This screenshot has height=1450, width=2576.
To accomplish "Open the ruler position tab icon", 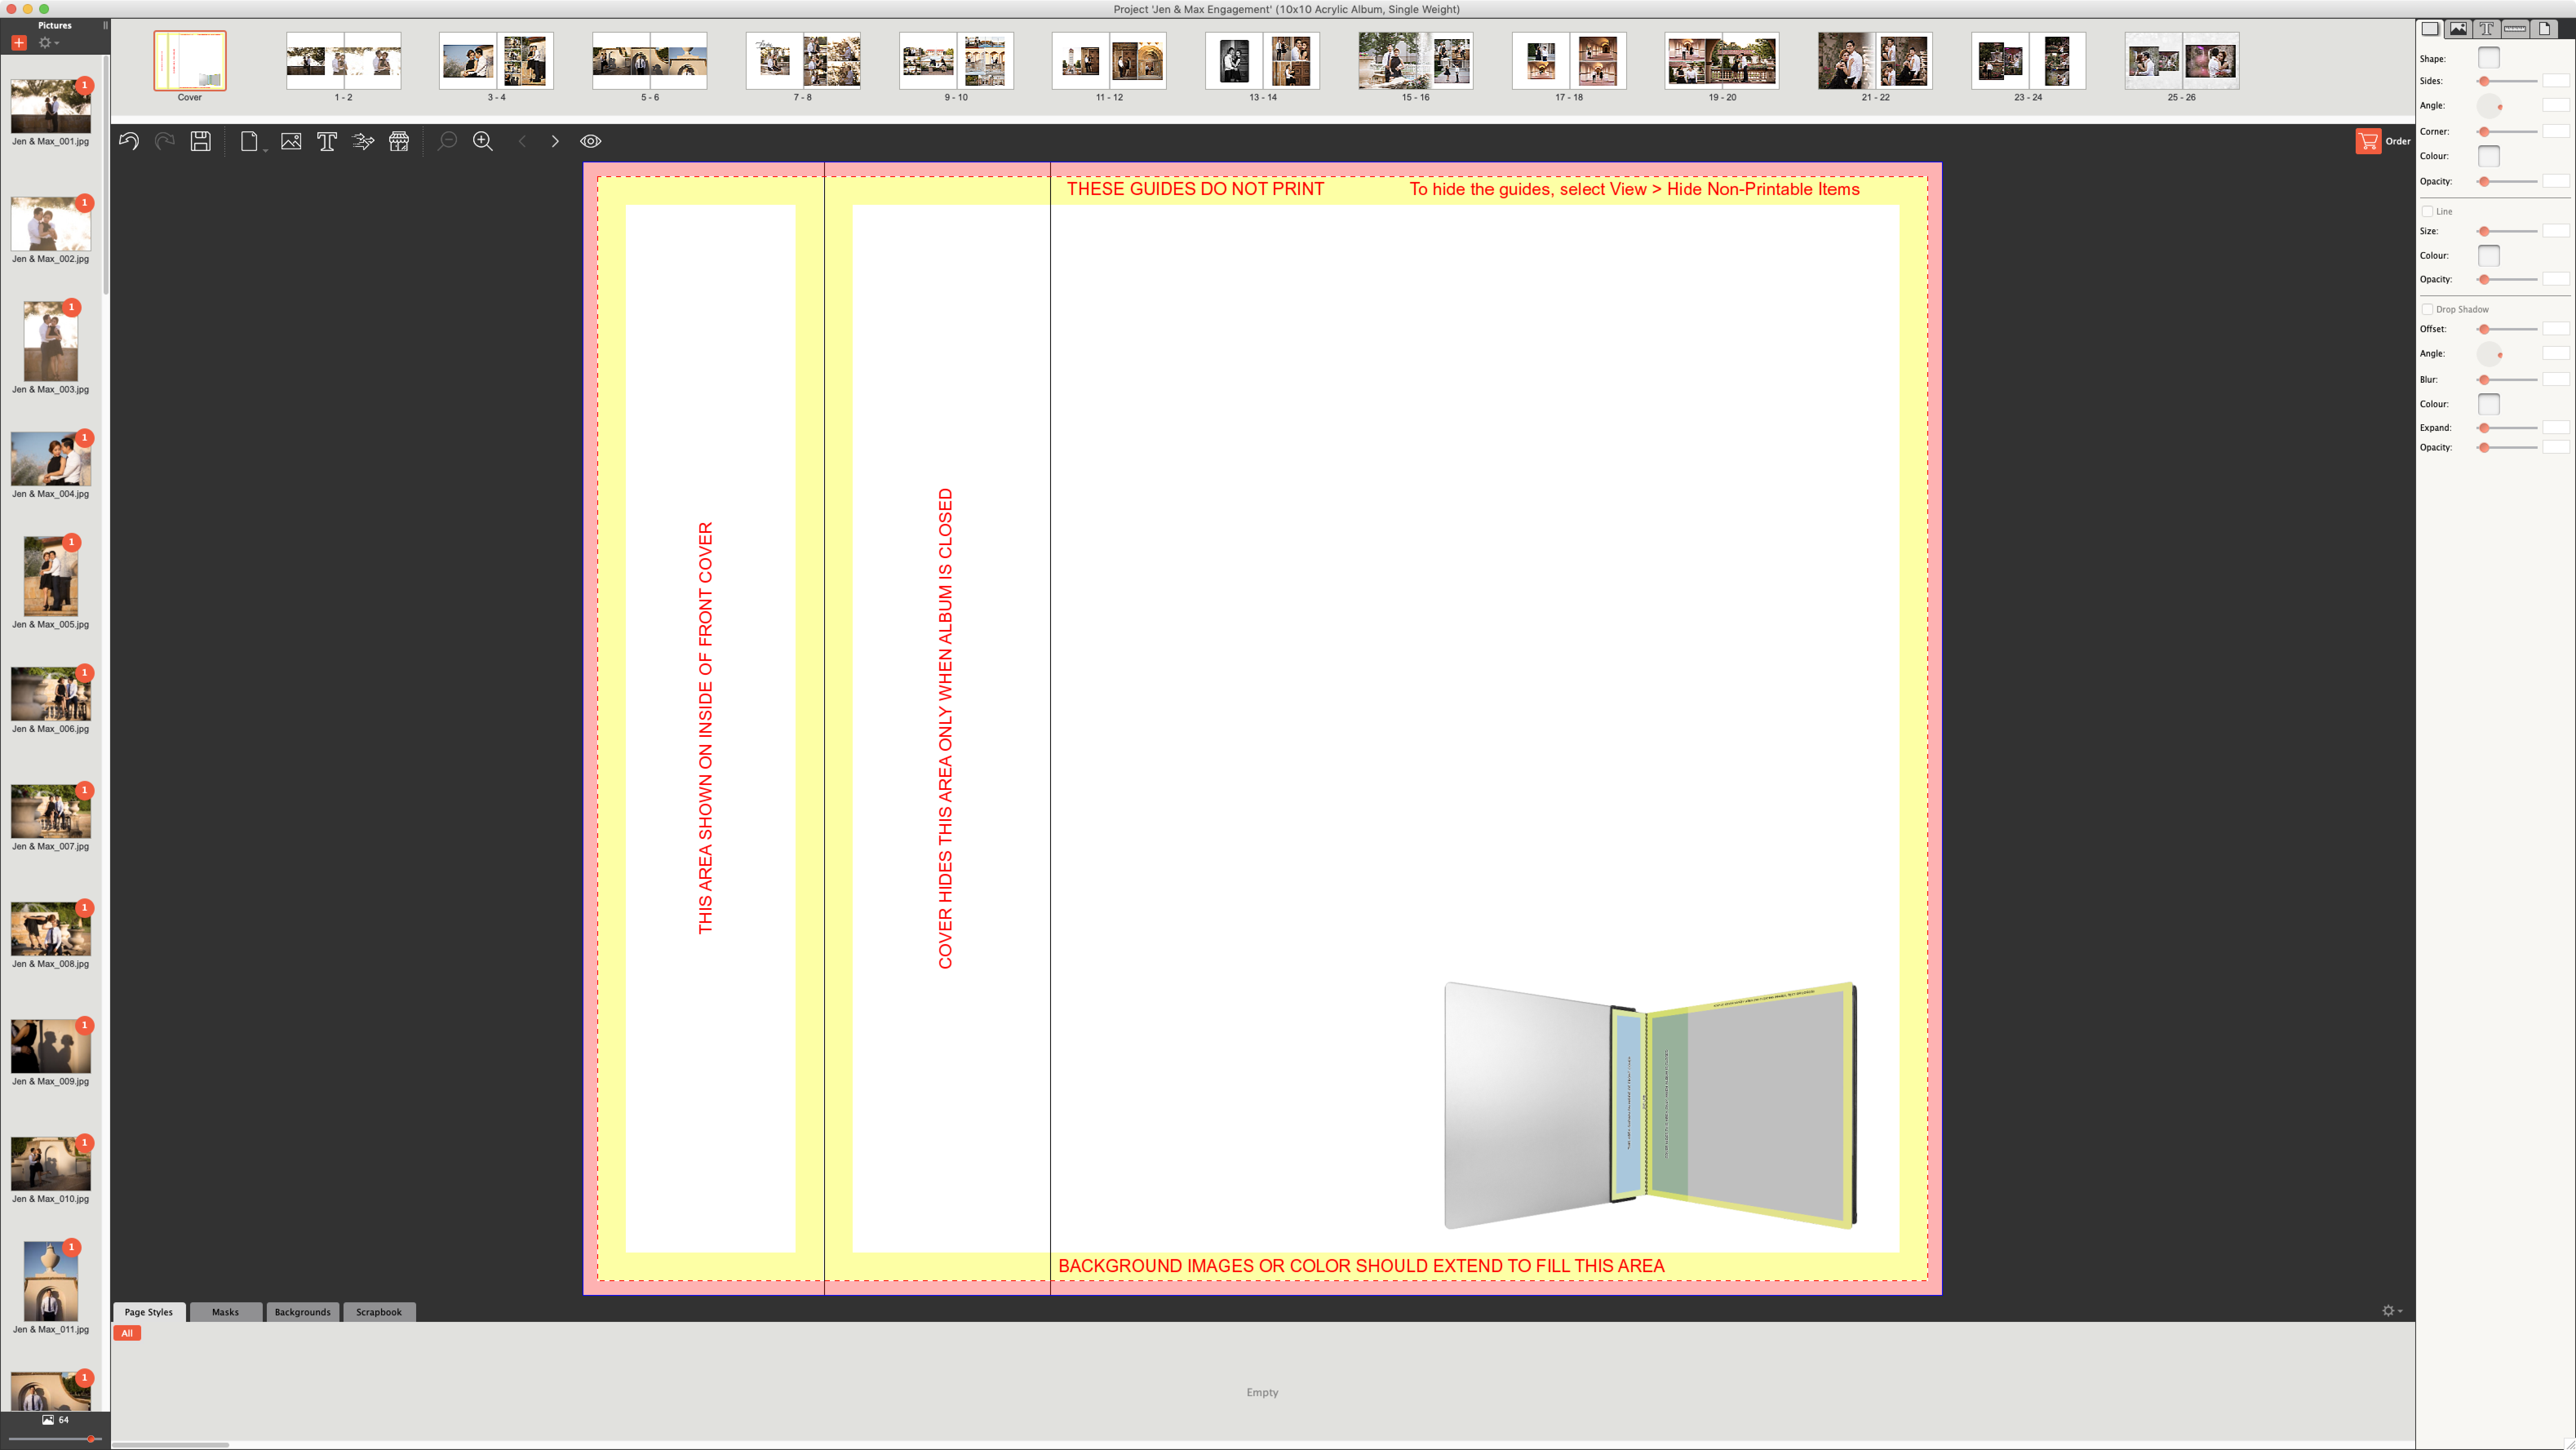I will pyautogui.click(x=2515, y=28).
